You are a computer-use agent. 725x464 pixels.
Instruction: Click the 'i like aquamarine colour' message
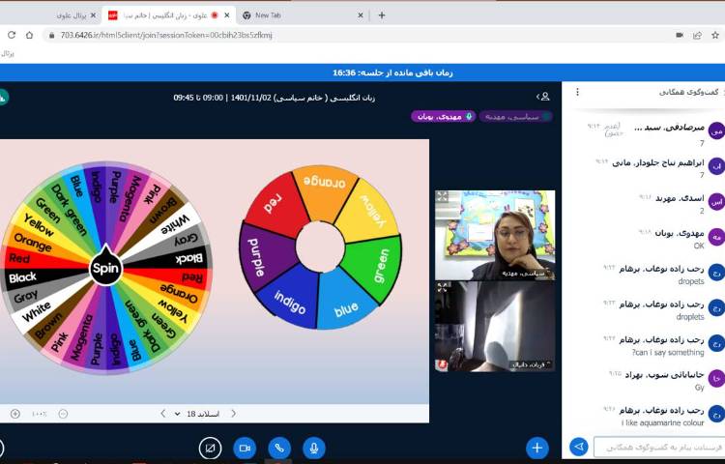(x=662, y=422)
